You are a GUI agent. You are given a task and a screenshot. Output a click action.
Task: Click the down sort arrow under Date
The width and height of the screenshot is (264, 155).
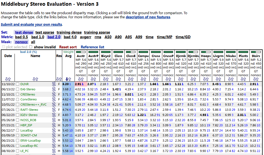[x=7, y=79]
